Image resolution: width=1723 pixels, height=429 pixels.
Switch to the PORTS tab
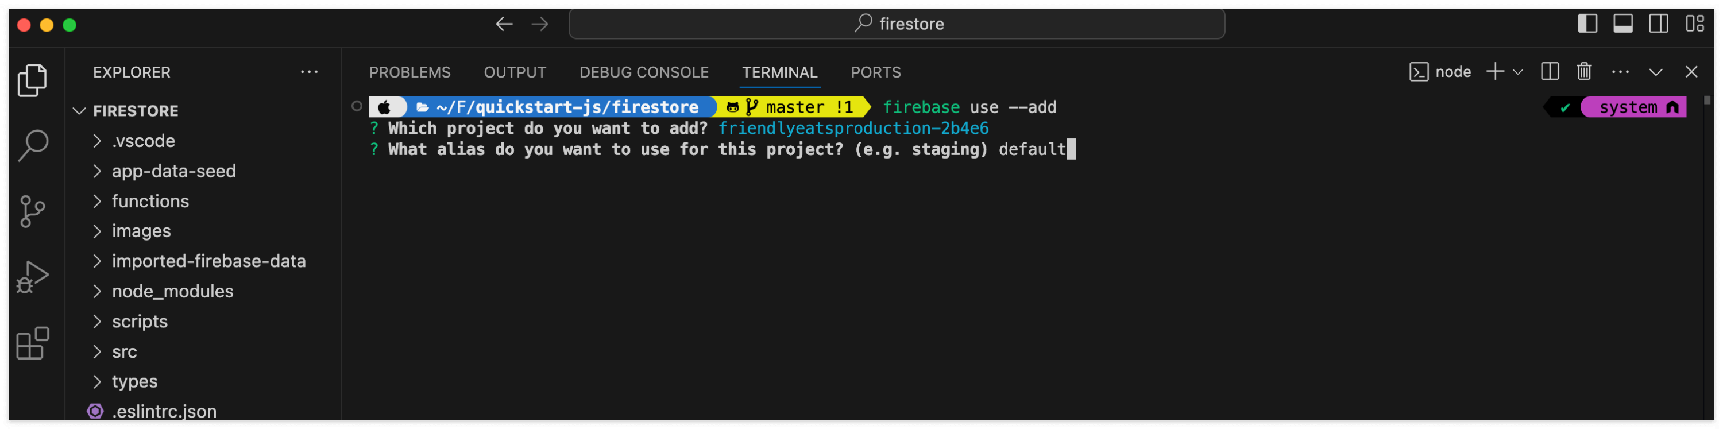(875, 72)
